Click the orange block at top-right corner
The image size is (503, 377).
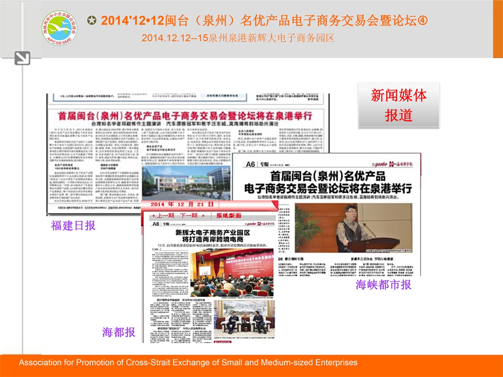point(498,29)
